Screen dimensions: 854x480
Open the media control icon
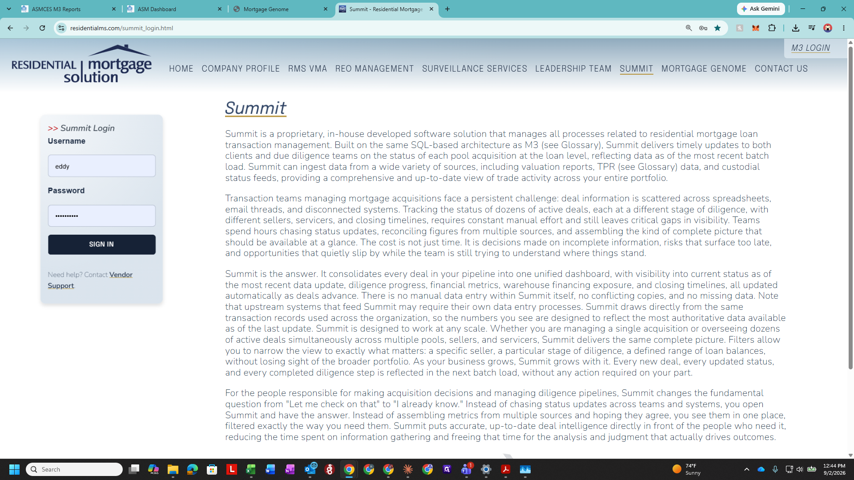point(812,28)
